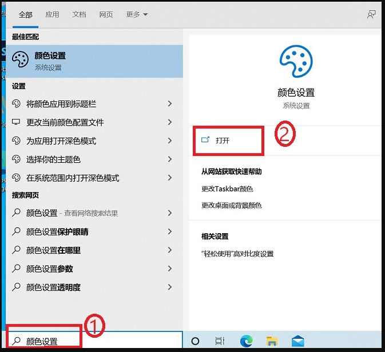Switch to the 文档 tab
This screenshot has height=352, width=385.
tap(79, 14)
